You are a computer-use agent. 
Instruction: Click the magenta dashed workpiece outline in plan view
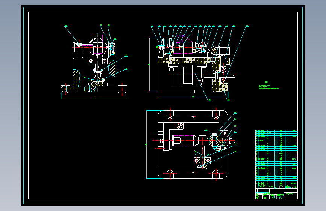coord(183,140)
